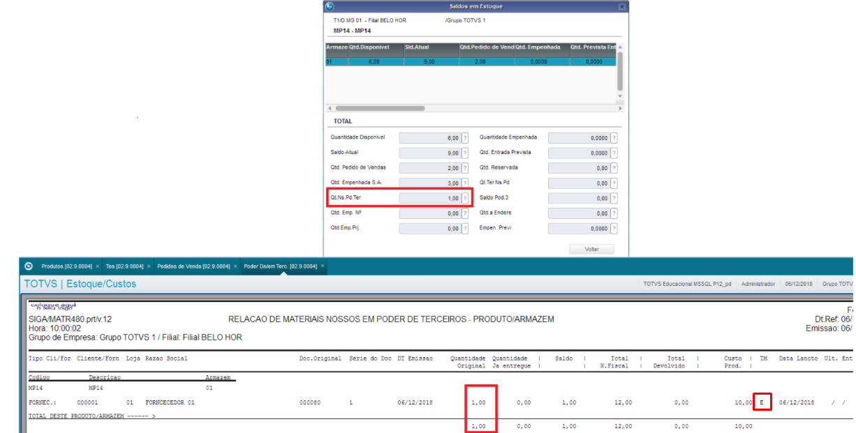The height and width of the screenshot is (433, 856).
Task: Click the Qtd. Empenhada S.A. value field
Action: click(x=429, y=183)
